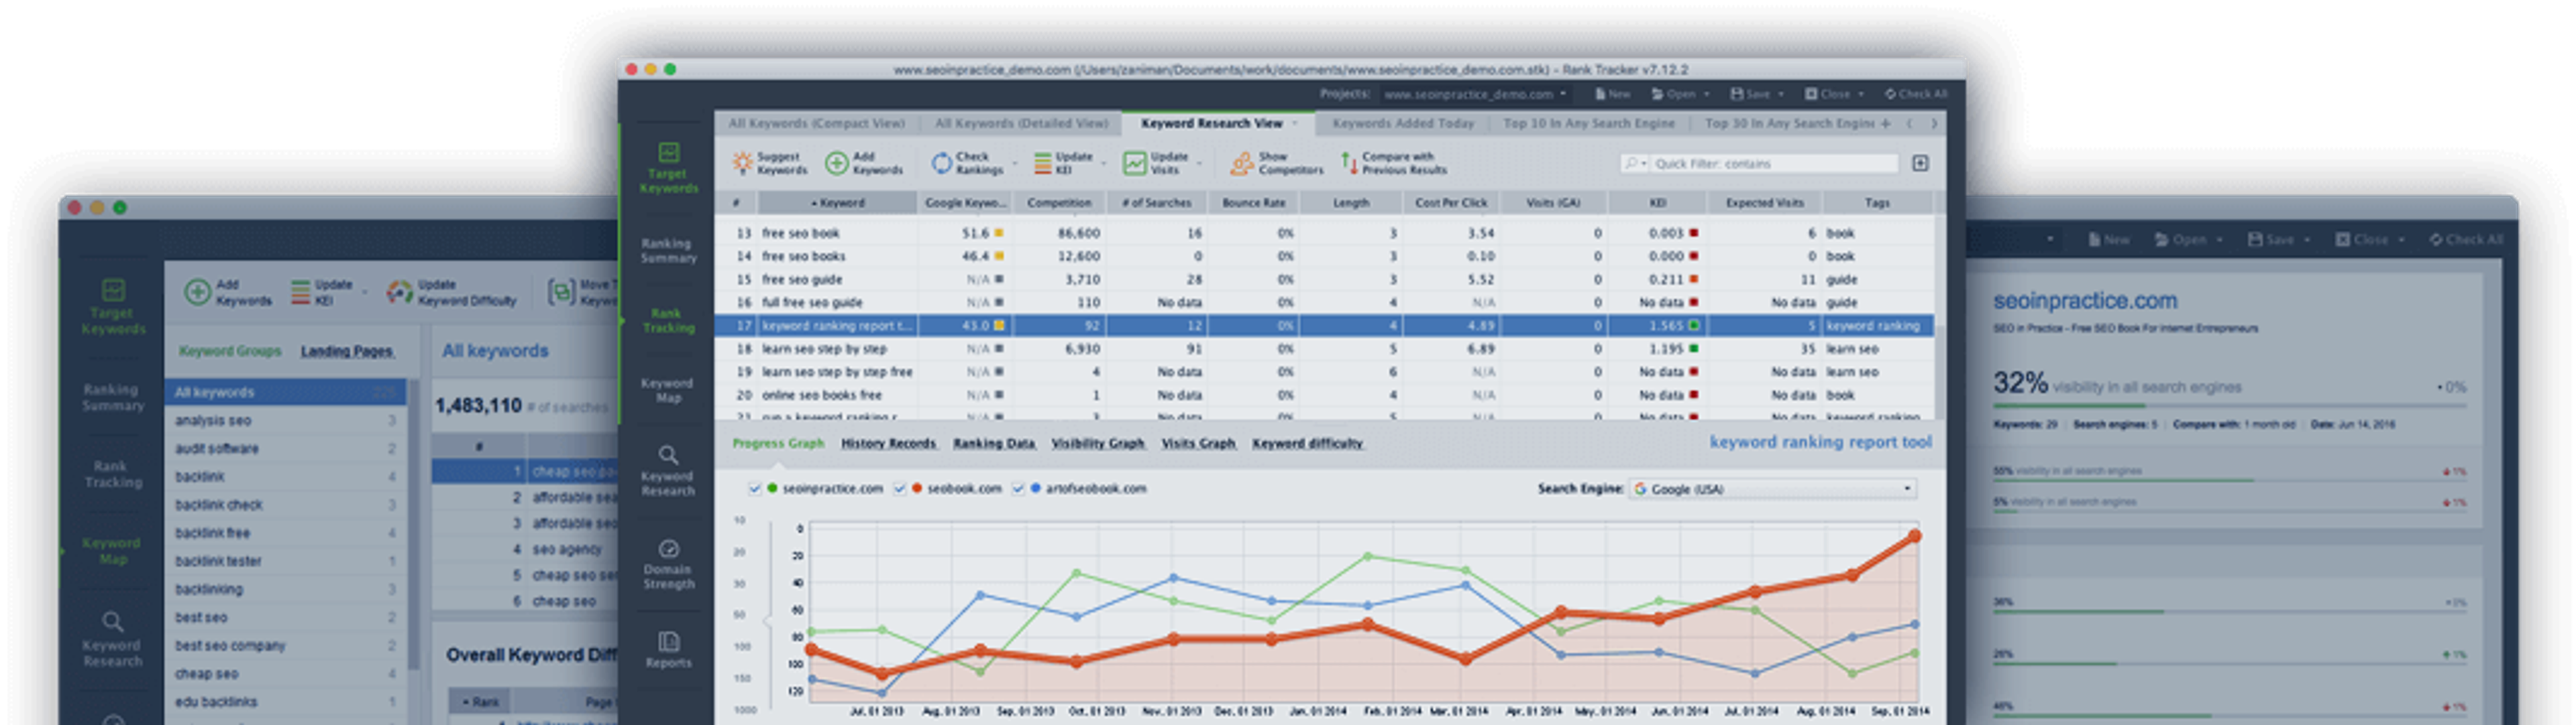Switch to Keywords Added Today tab
Viewport: 2576px width, 725px height.
[x=1403, y=124]
